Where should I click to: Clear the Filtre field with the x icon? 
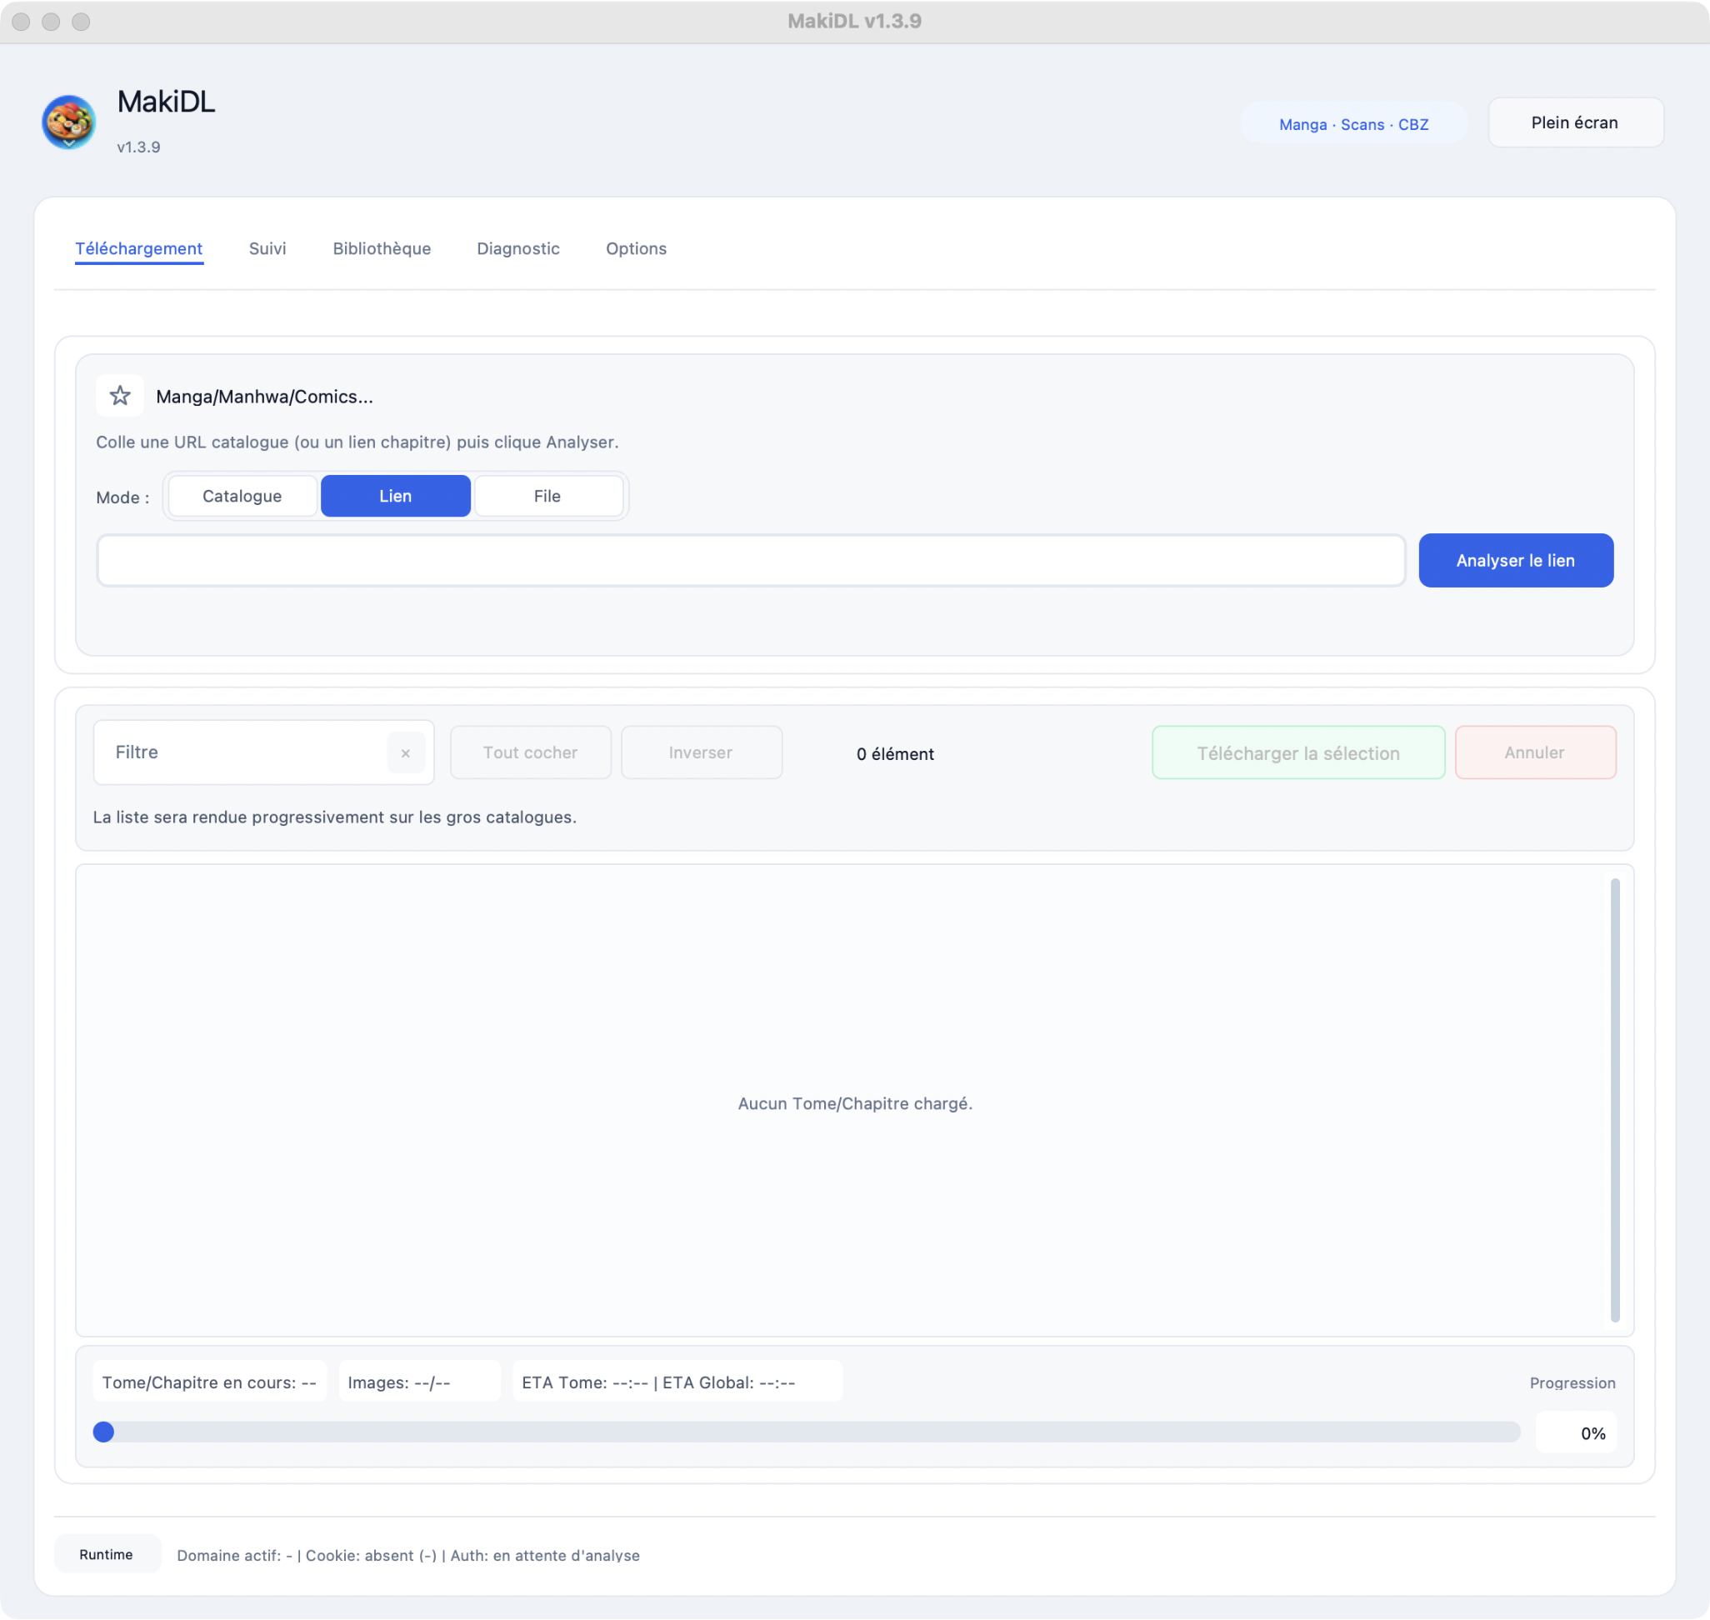[x=405, y=753]
